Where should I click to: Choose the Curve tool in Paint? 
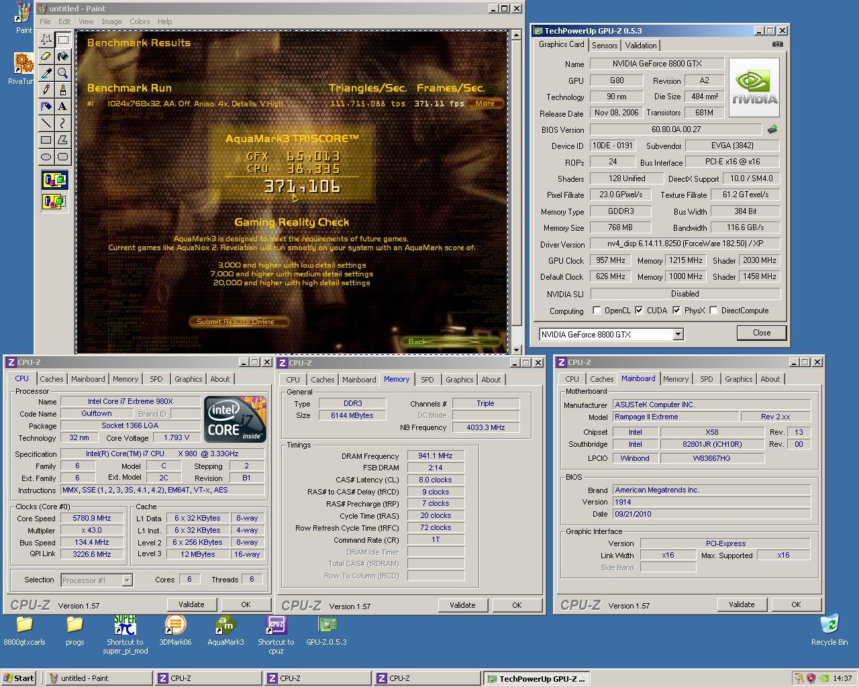(x=63, y=123)
